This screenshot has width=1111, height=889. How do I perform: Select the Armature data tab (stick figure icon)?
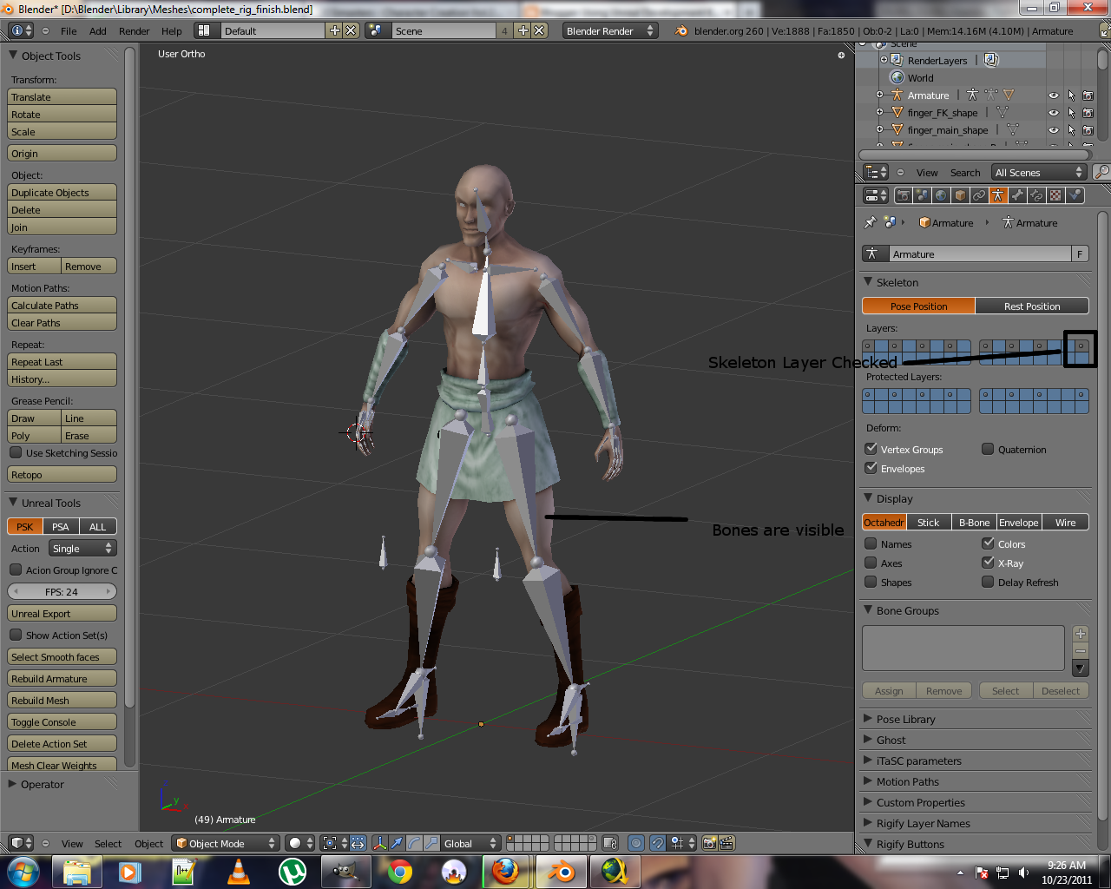(x=997, y=194)
